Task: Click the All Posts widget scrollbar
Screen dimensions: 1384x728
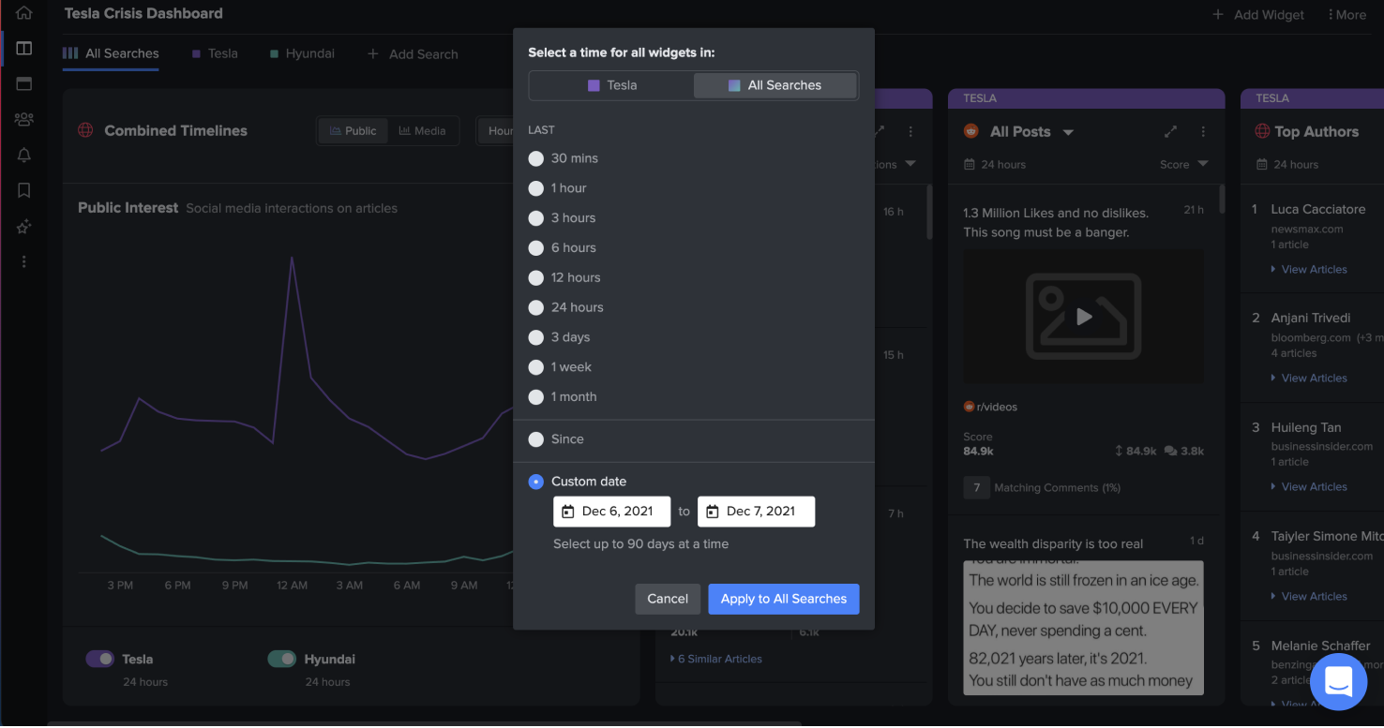Action: tap(1221, 199)
